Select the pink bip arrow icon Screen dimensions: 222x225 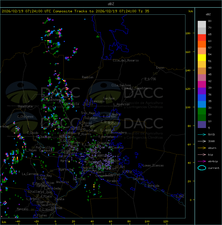[202, 154]
